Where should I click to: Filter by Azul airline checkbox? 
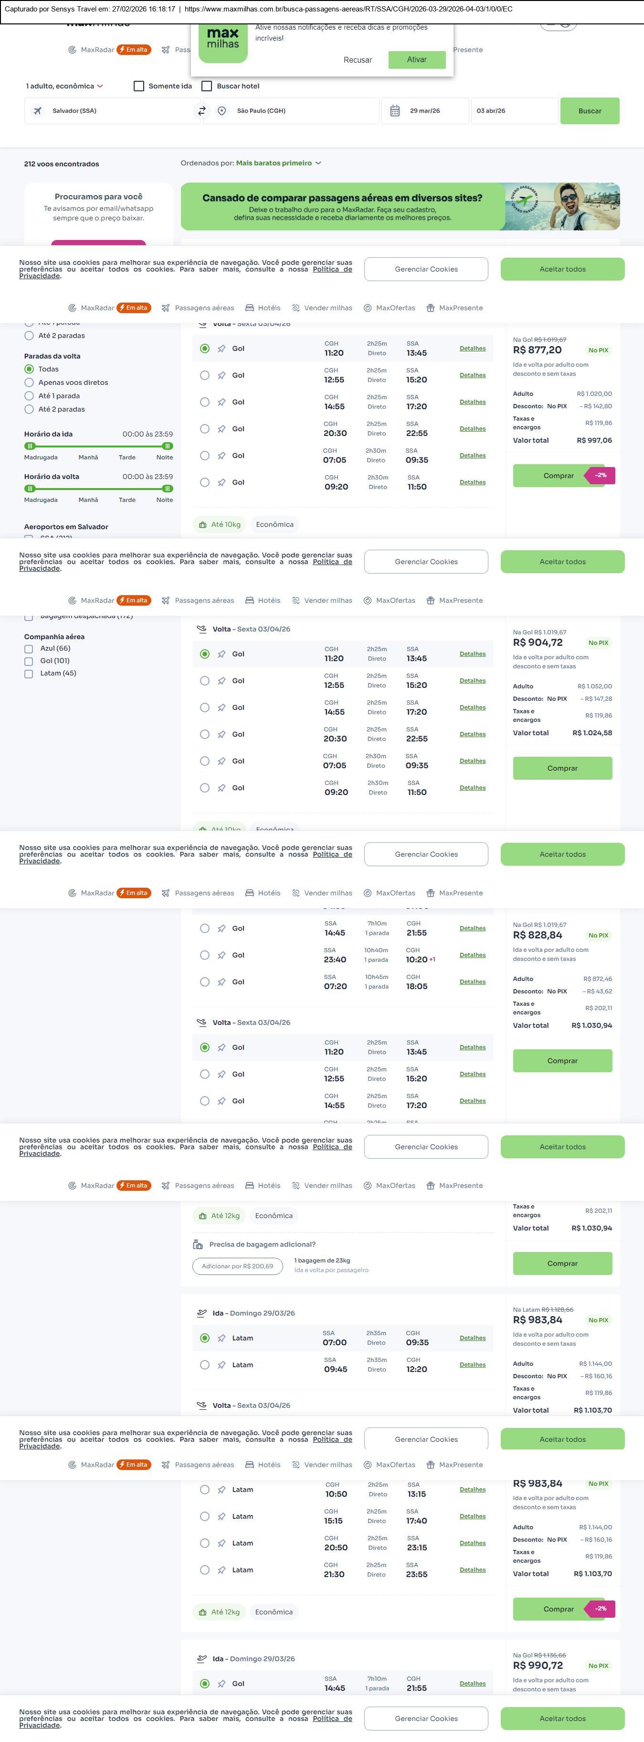(28, 649)
